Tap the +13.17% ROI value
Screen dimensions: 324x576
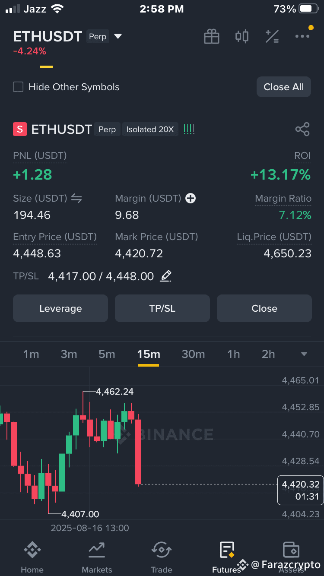click(x=280, y=174)
